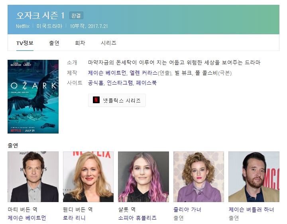Viewport: 287px width, 224px height.
Task: Open the 줄리아 가너 cast photo
Action: 199,177
